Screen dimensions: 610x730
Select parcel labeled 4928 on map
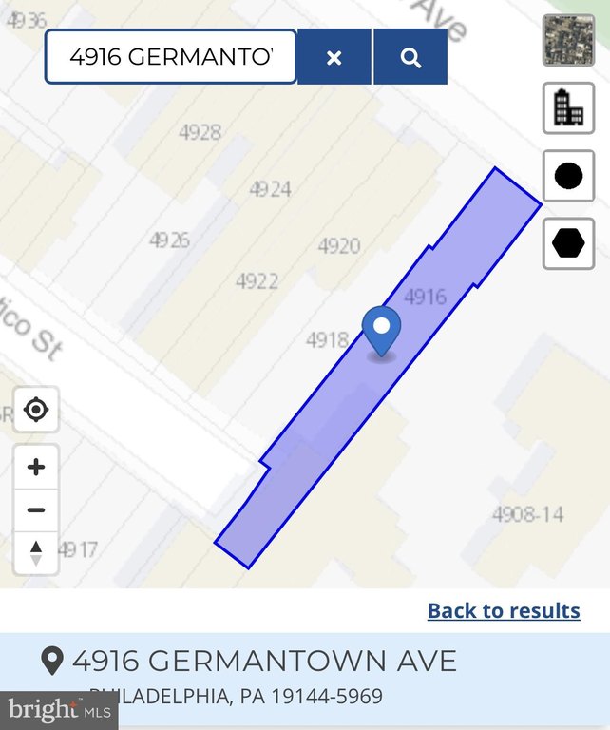[200, 133]
